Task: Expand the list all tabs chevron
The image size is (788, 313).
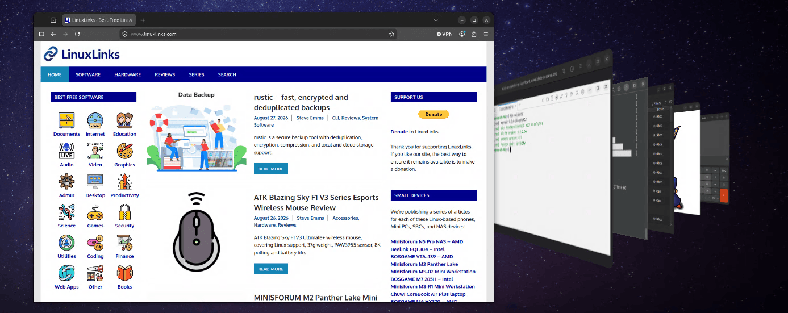Action: pos(436,20)
